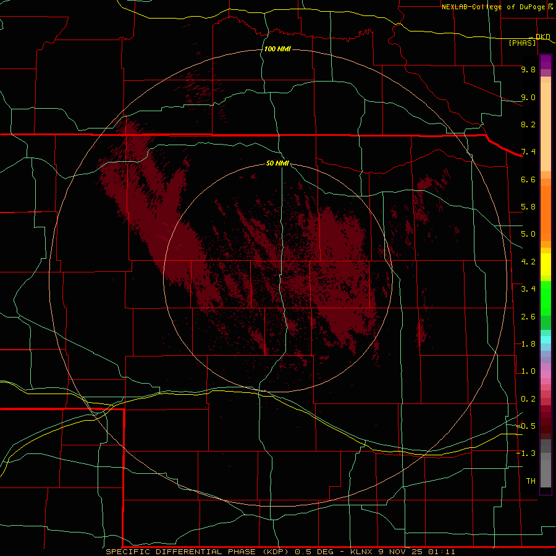The height and width of the screenshot is (556, 556).
Task: Click the 4.2 value on the scale
Action: pos(528,262)
